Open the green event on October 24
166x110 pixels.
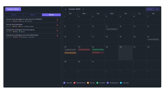click(98, 49)
